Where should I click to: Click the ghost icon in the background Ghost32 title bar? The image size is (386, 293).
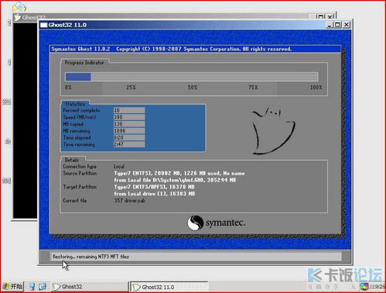coord(17,18)
